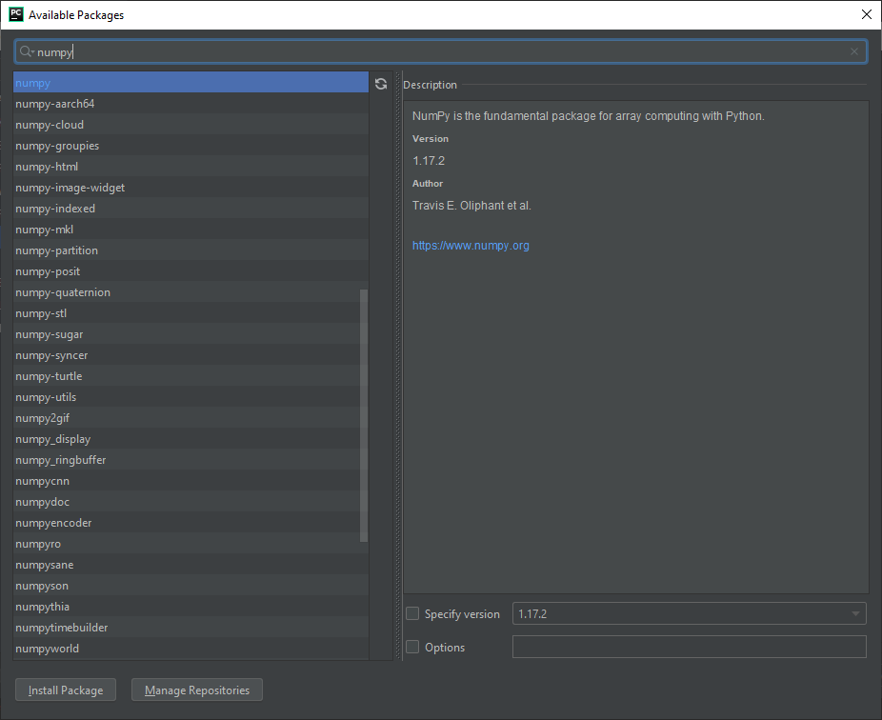Click the Manage Repositories button
This screenshot has height=720, width=882.
point(197,690)
